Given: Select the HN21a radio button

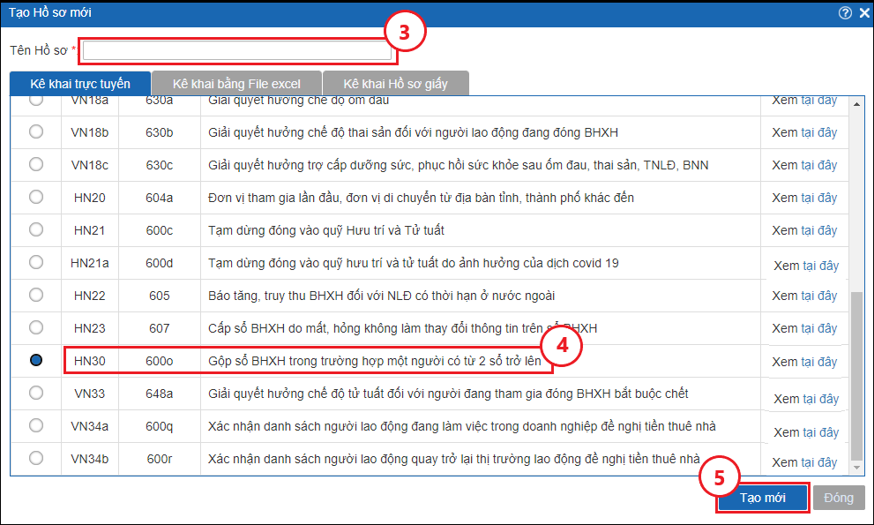Looking at the screenshot, I should pos(36,262).
